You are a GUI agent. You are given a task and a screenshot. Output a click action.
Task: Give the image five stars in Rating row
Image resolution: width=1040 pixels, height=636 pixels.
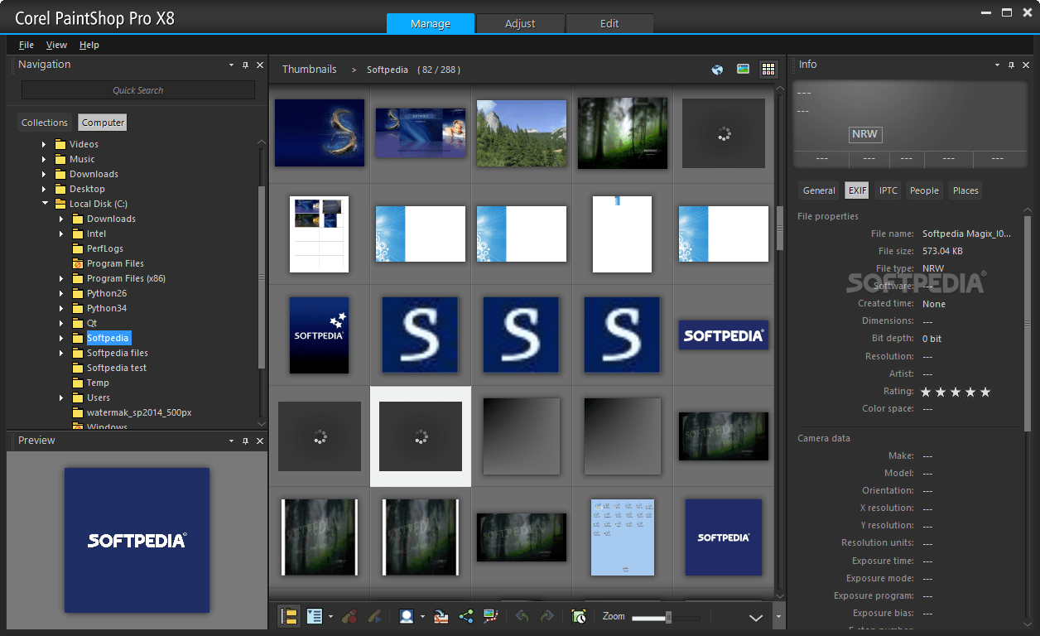[985, 392]
